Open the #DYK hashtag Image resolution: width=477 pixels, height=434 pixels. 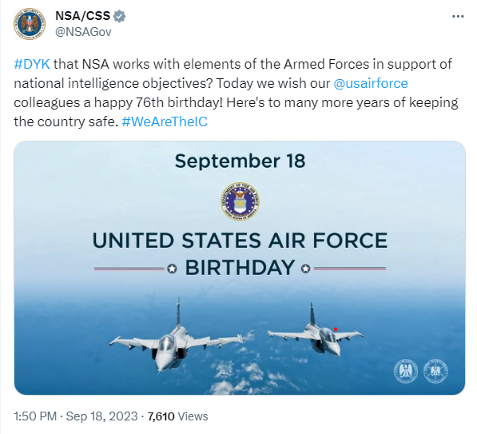32,64
